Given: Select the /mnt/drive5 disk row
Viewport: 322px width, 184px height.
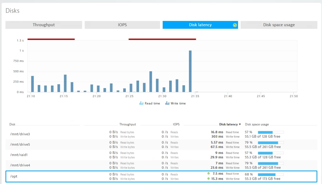Looking at the screenshot, I should pyautogui.click(x=161, y=145).
